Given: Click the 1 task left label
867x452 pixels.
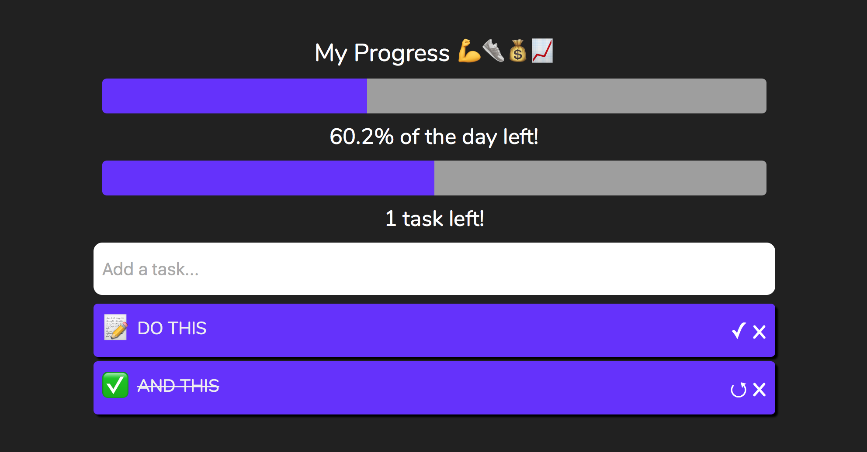Looking at the screenshot, I should click(434, 219).
